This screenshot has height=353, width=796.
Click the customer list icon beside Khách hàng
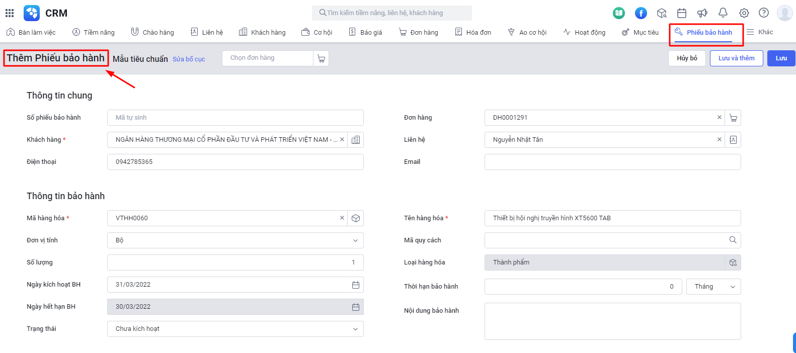coord(356,140)
